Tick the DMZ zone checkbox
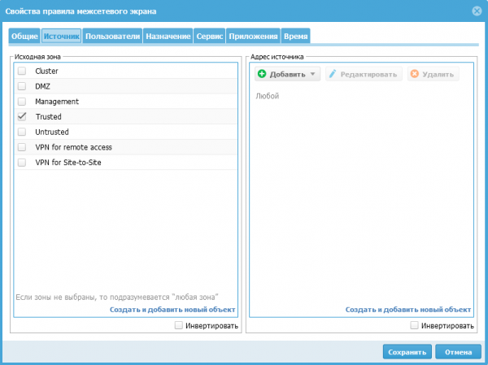This screenshot has width=488, height=365. 22,86
